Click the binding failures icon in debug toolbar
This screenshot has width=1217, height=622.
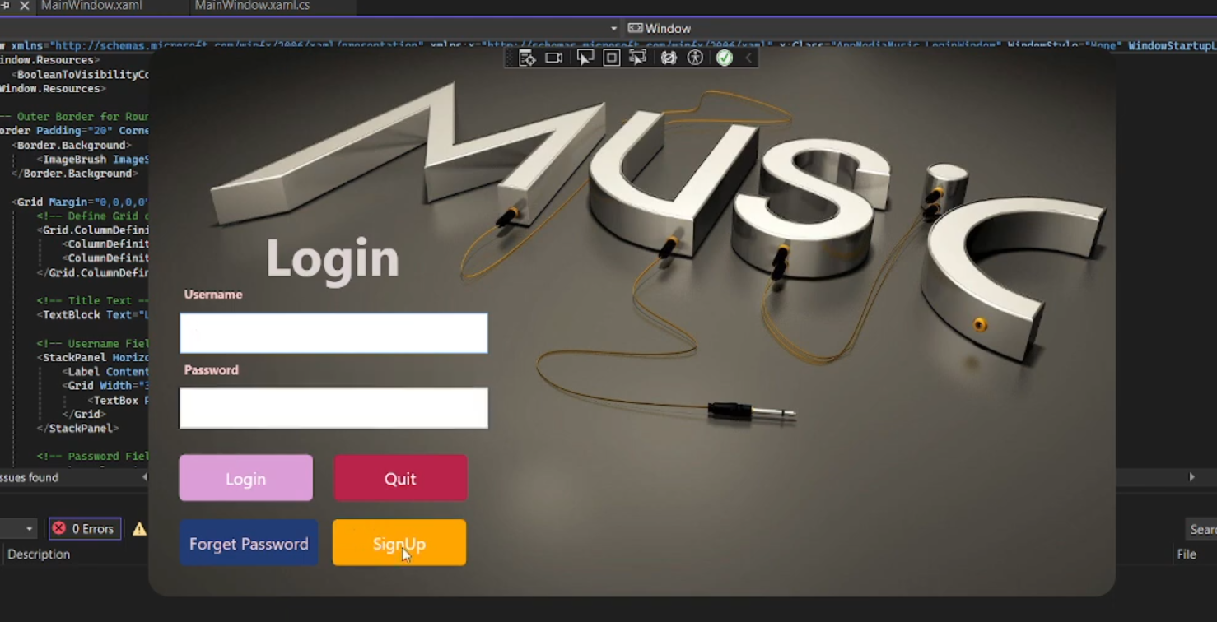point(669,58)
